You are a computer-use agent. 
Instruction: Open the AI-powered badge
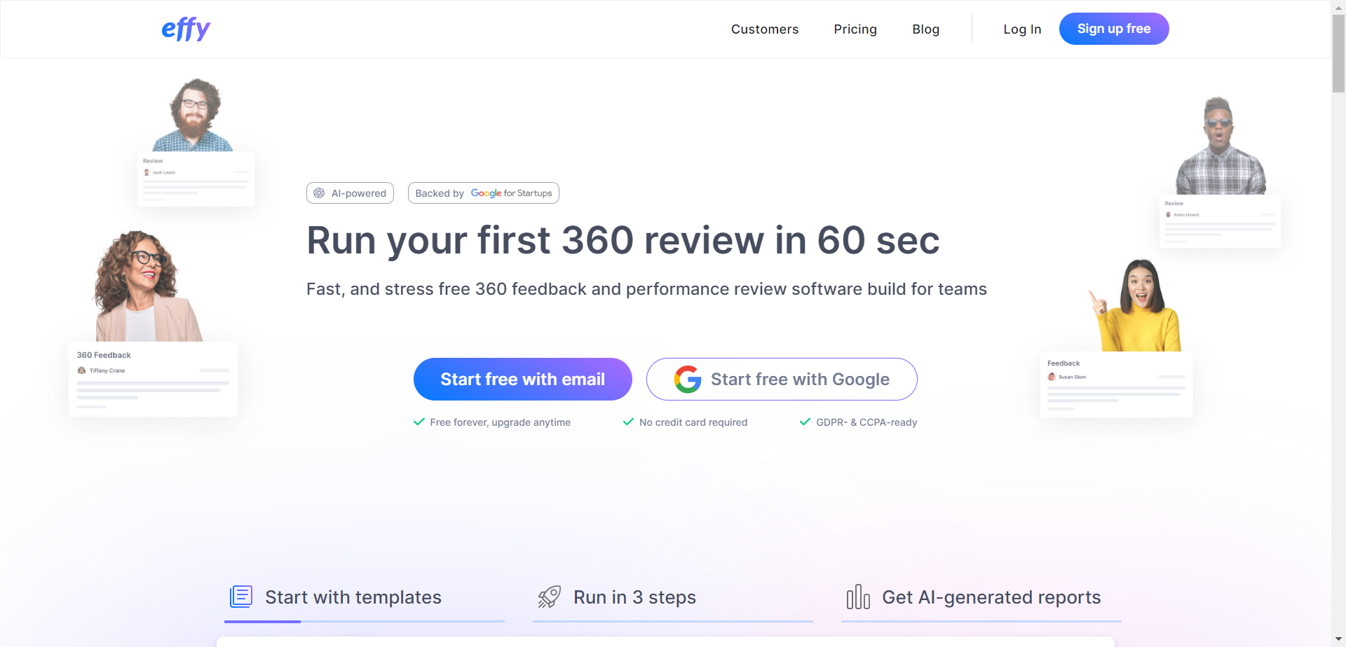pos(350,193)
